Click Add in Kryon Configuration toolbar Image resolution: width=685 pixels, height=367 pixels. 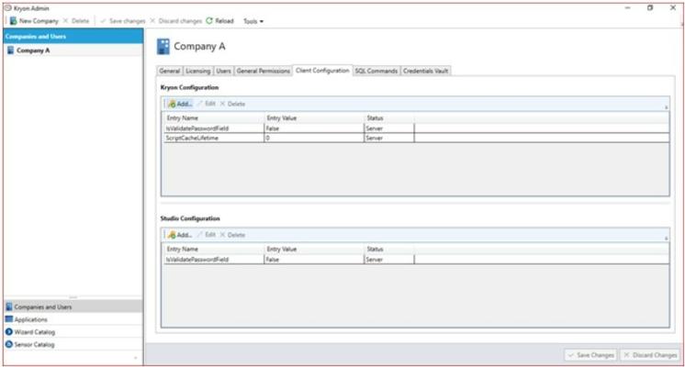[x=179, y=104]
